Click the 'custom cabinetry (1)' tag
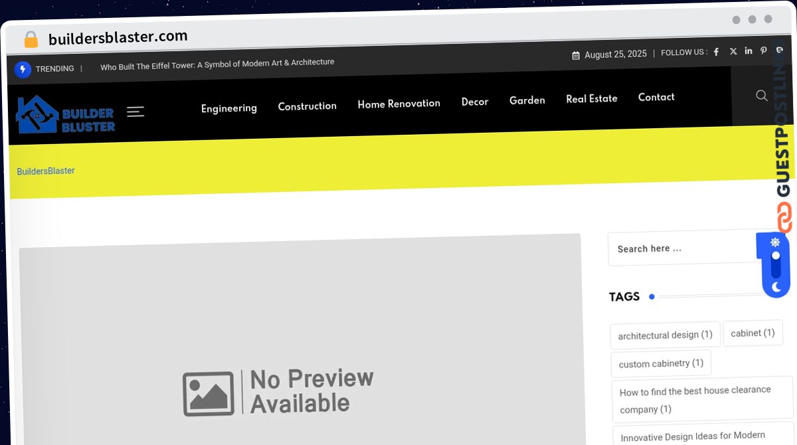This screenshot has height=445, width=797. point(661,363)
